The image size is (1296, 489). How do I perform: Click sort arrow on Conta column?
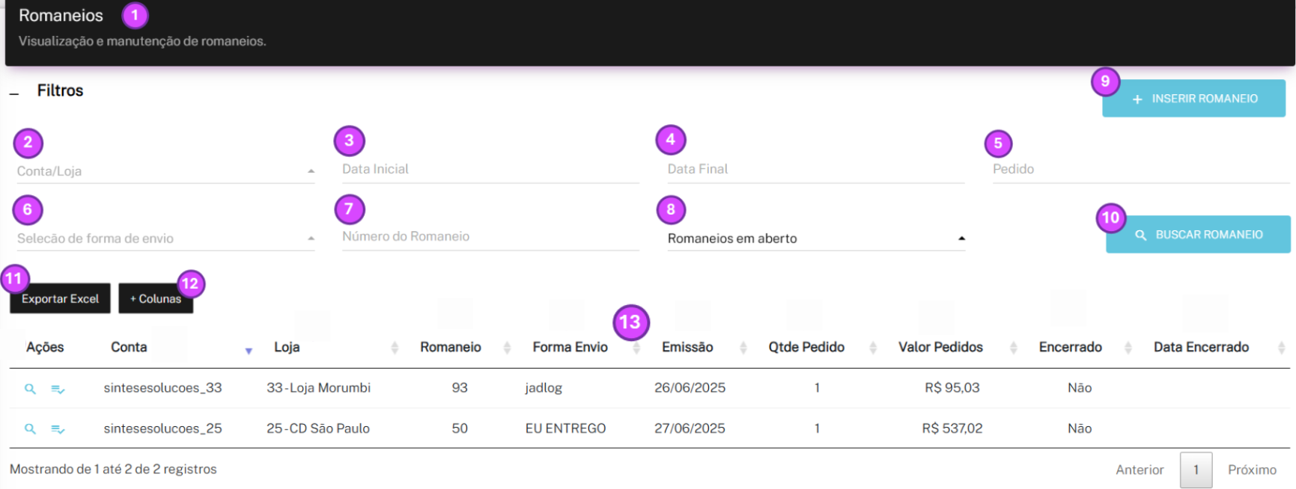(x=249, y=351)
